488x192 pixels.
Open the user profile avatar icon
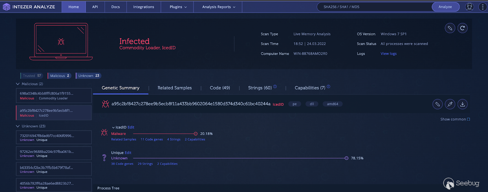coord(470,7)
